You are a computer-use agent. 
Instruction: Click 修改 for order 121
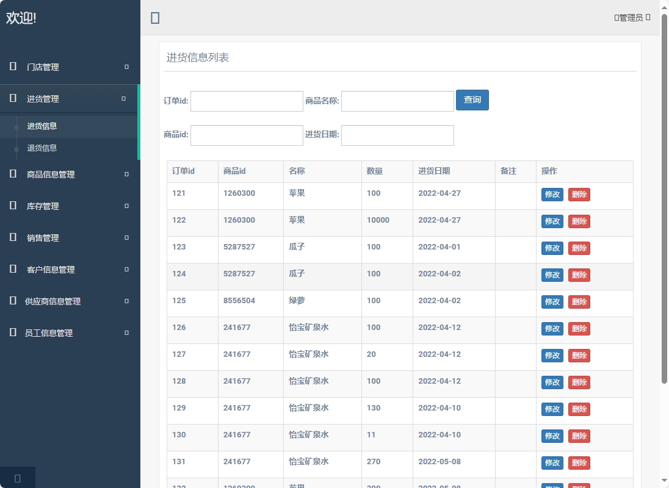tap(552, 194)
